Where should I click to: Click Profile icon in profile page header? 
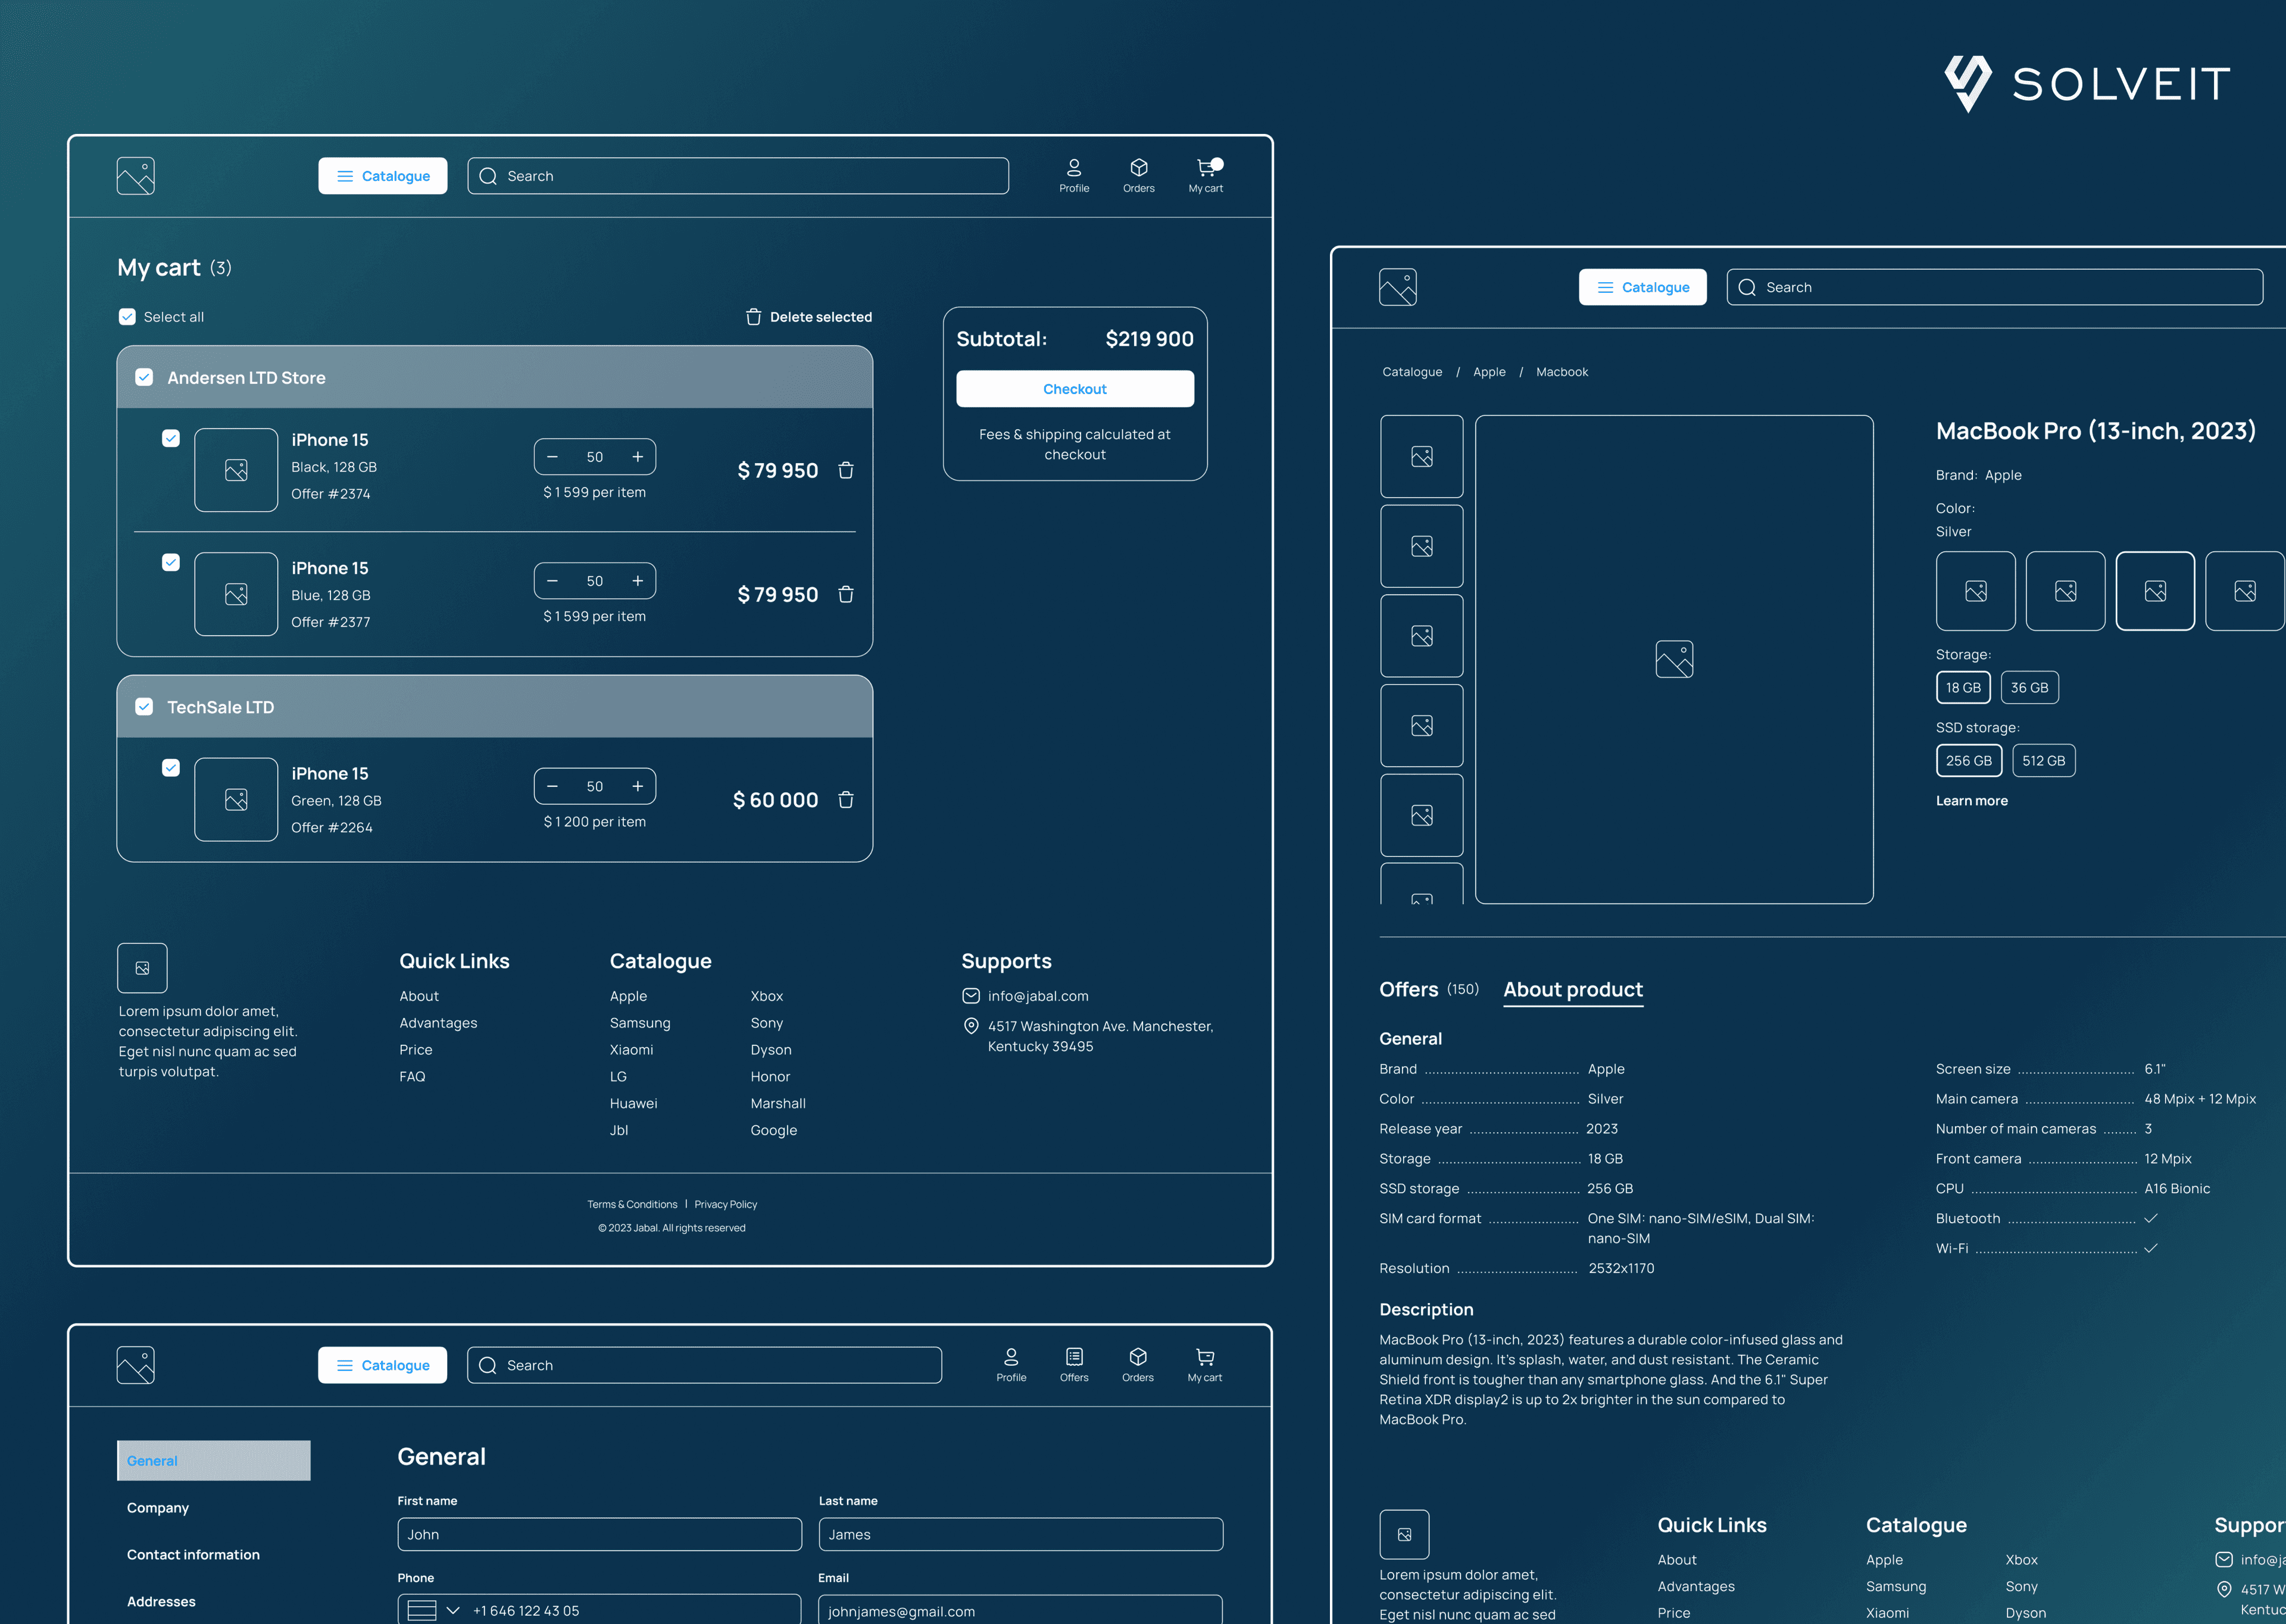tap(1011, 1365)
